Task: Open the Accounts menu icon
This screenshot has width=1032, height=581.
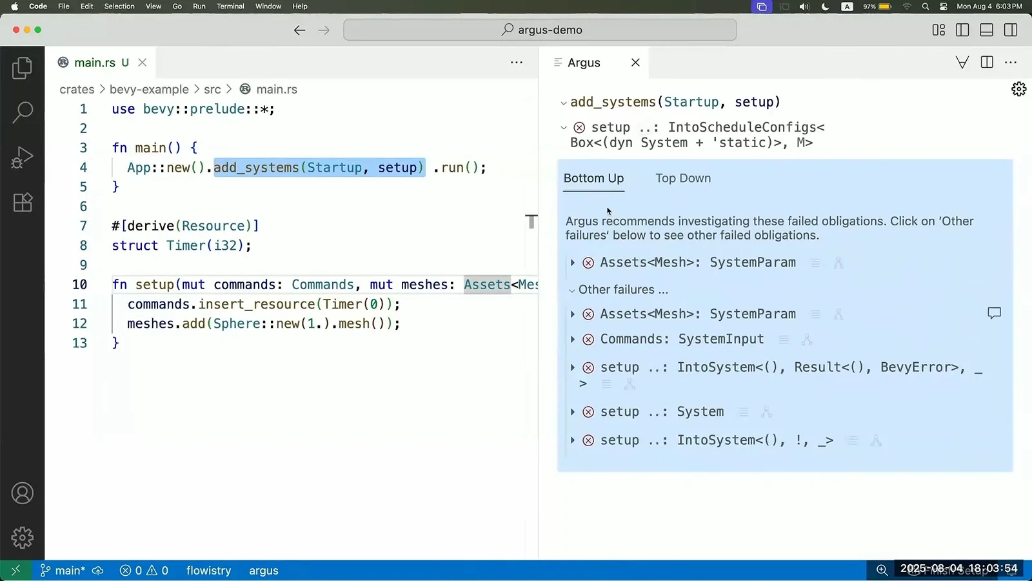Action: [x=22, y=493]
